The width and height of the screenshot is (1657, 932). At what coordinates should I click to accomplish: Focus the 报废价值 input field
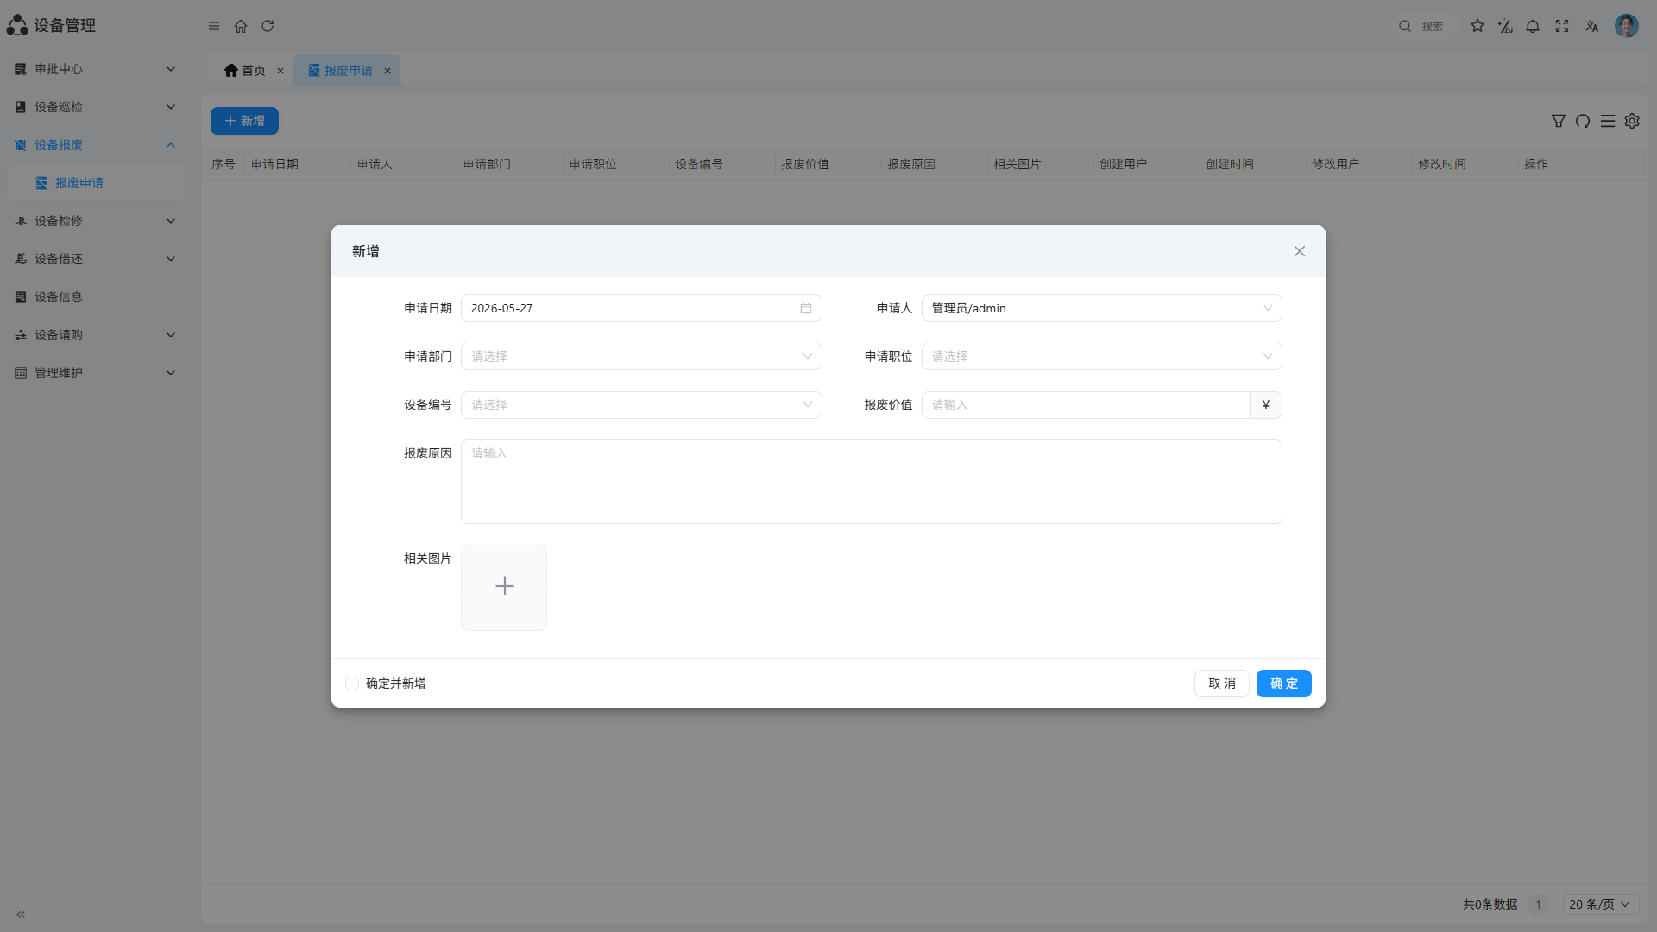1086,405
